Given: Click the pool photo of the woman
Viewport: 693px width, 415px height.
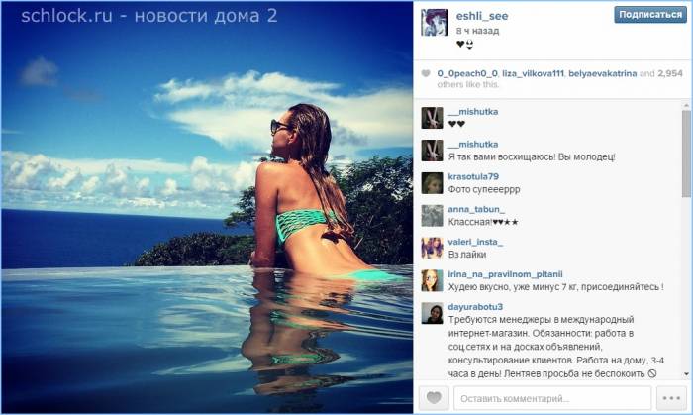Looking at the screenshot, I should pyautogui.click(x=207, y=208).
